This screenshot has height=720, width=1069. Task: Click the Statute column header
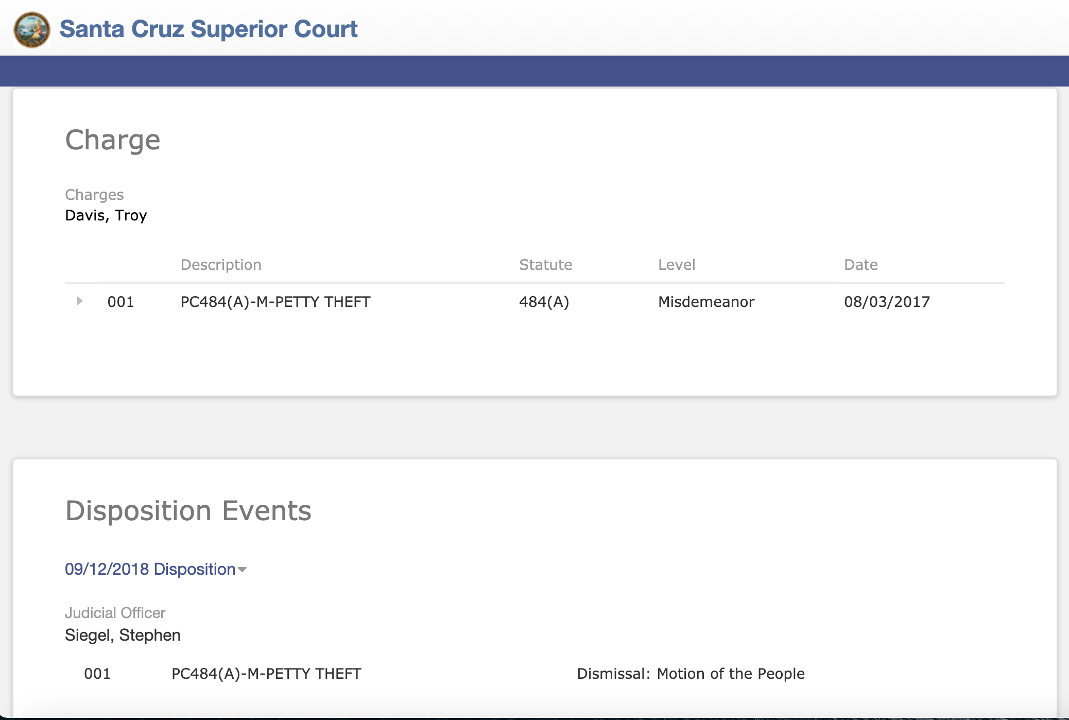coord(545,265)
